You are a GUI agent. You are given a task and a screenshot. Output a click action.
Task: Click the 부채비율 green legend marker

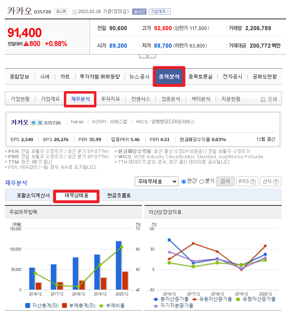coord(101,305)
